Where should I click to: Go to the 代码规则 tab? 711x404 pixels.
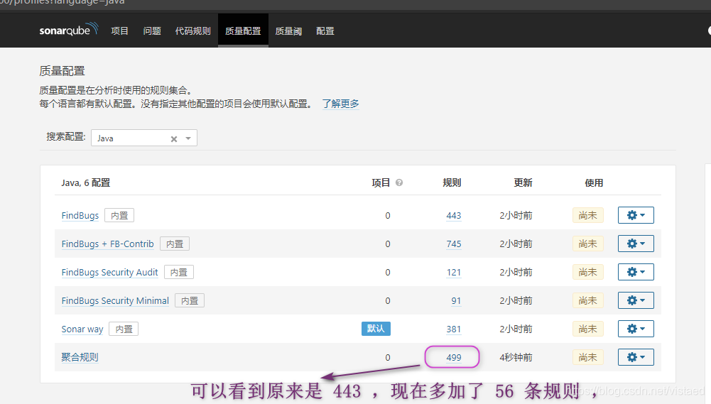tap(192, 31)
